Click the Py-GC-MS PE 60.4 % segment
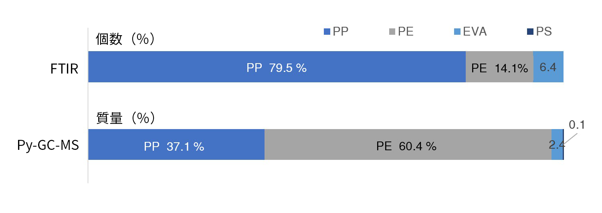 coord(408,144)
